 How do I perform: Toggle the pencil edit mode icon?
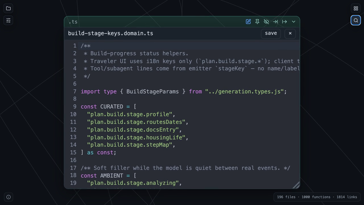(248, 22)
